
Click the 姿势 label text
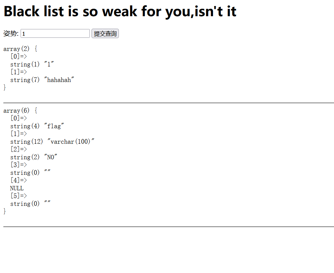(10, 33)
